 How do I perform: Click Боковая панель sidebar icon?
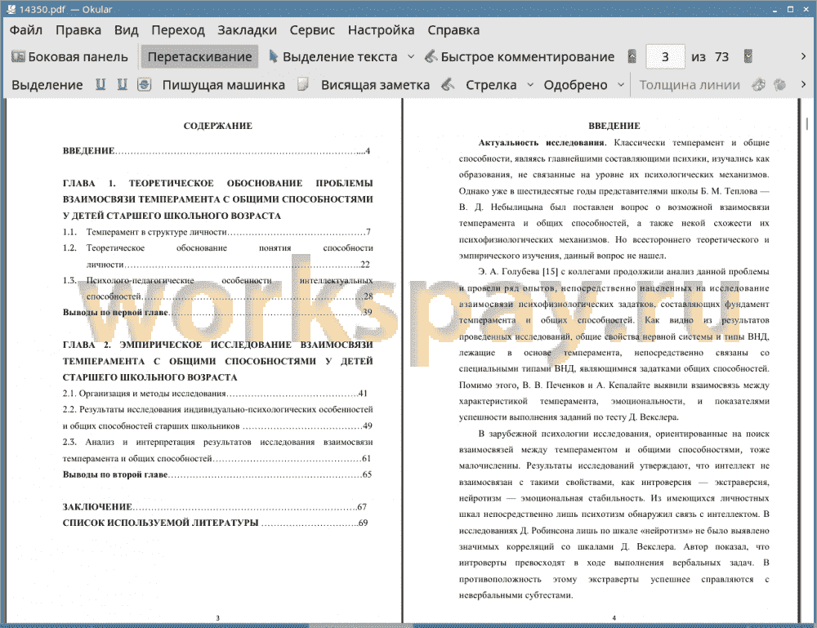pos(18,57)
